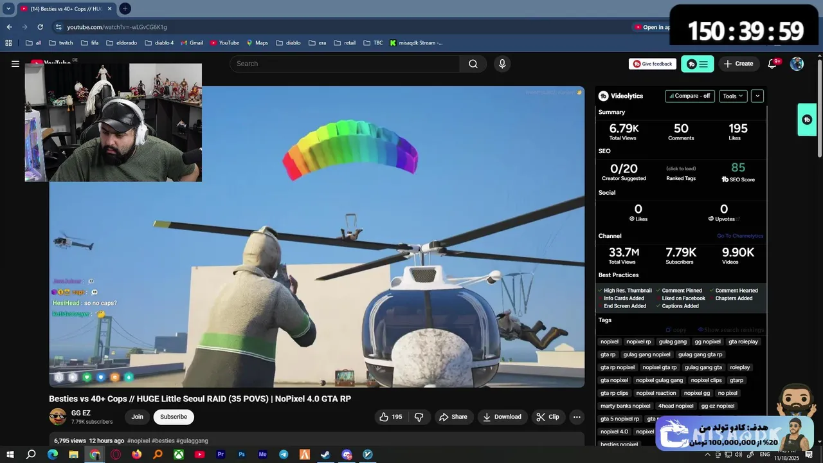823x463 pixels.
Task: Expand the Tools dropdown in Videolytics
Action: (733, 96)
